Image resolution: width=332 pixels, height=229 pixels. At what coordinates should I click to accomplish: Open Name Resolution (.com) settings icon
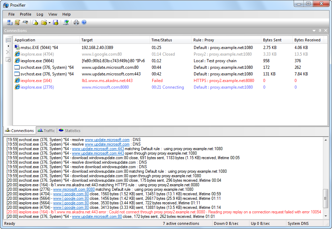click(25, 23)
